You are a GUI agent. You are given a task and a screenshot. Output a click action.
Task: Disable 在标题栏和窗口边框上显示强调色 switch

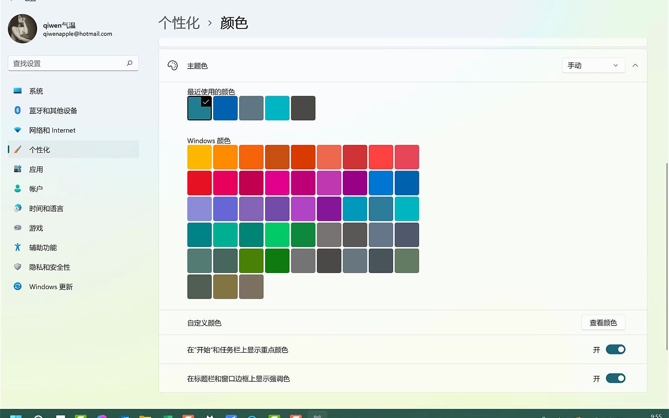615,378
